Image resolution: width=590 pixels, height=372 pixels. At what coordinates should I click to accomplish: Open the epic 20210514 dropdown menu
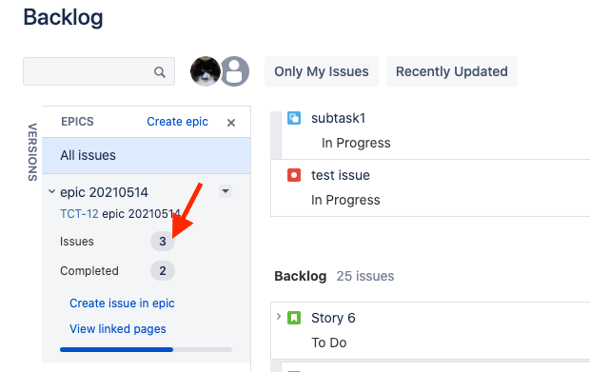tap(226, 191)
